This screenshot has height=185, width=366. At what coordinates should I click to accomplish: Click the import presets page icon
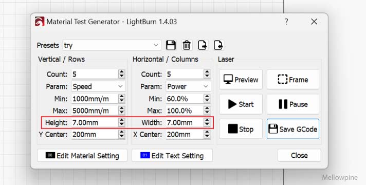pos(218,45)
